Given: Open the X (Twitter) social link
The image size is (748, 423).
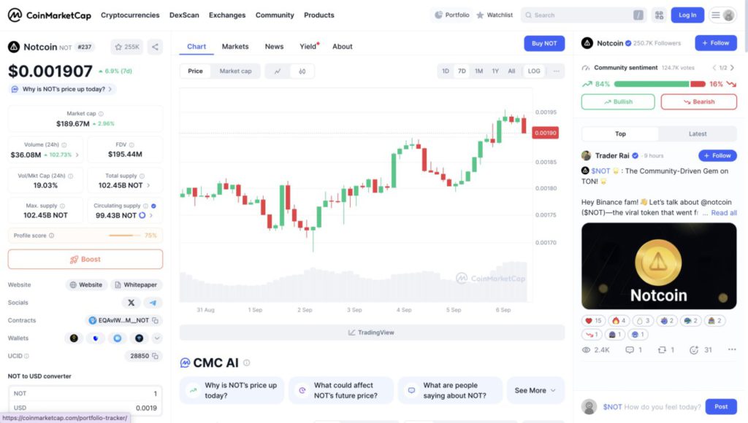Looking at the screenshot, I should pyautogui.click(x=131, y=303).
